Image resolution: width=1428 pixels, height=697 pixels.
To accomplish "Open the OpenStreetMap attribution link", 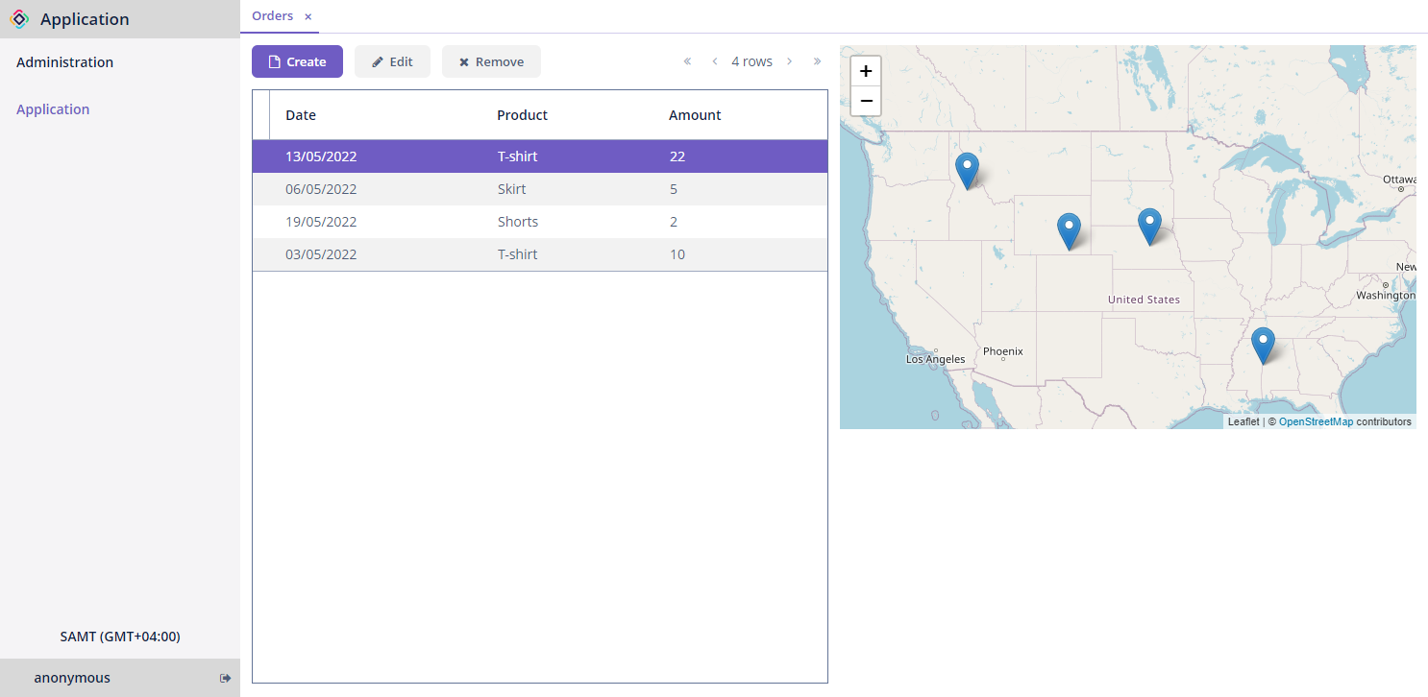I will click(1316, 421).
